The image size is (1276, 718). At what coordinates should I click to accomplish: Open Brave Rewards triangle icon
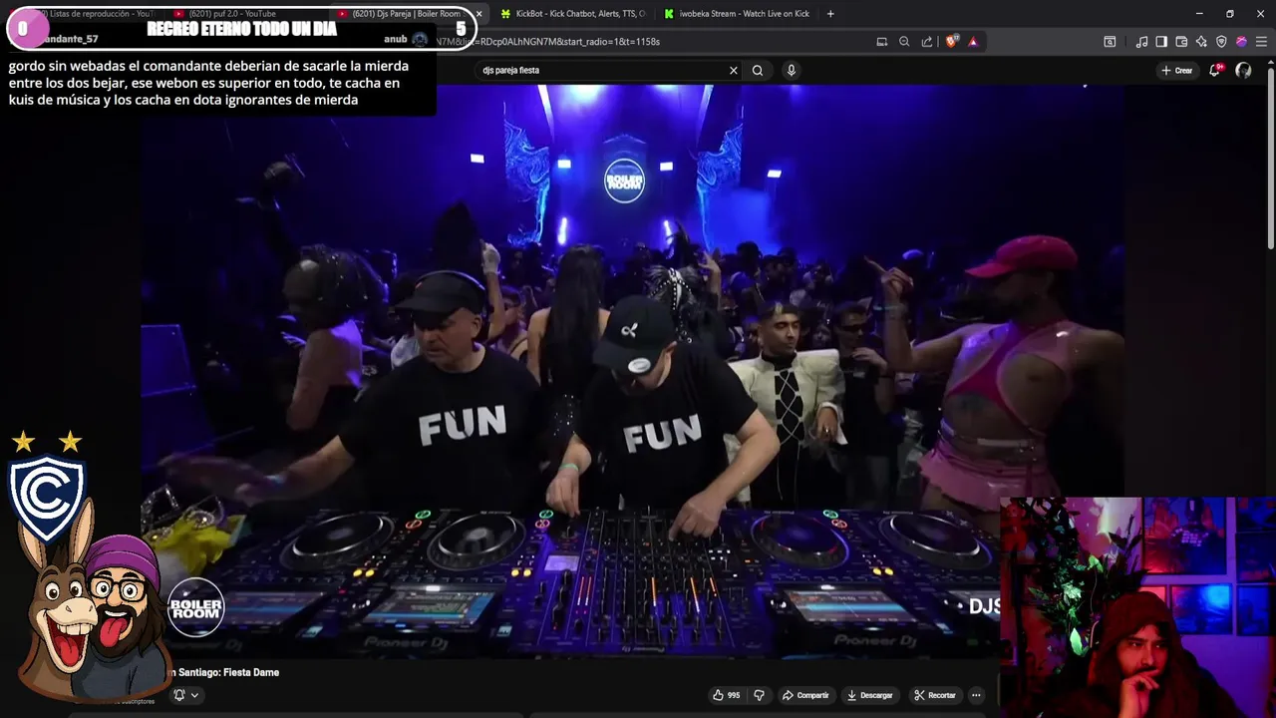tap(973, 42)
